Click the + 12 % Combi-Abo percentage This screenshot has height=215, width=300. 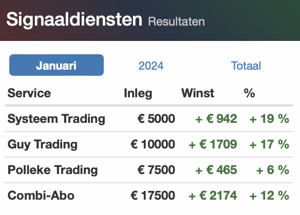269,196
